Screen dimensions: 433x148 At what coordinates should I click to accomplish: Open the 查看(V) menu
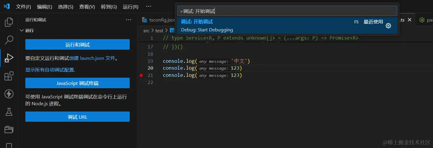click(x=87, y=7)
